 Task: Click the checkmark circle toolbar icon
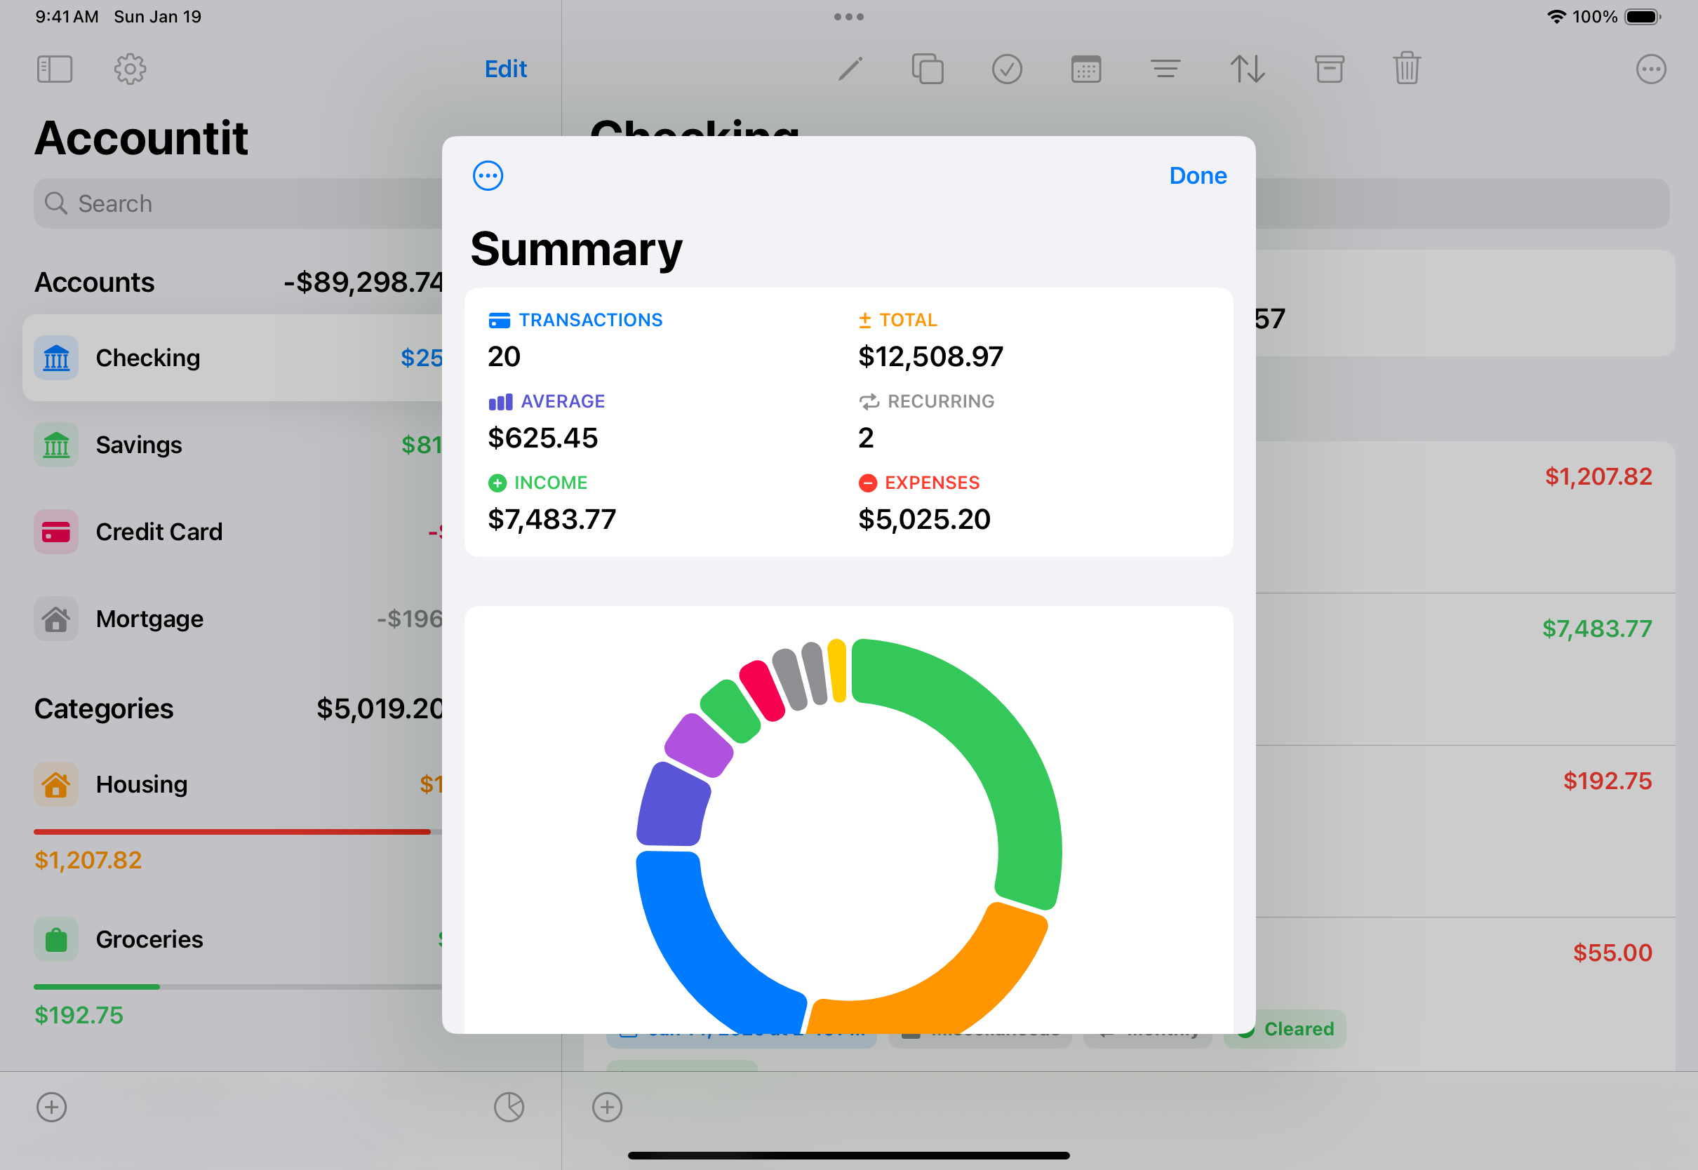[x=1007, y=69]
